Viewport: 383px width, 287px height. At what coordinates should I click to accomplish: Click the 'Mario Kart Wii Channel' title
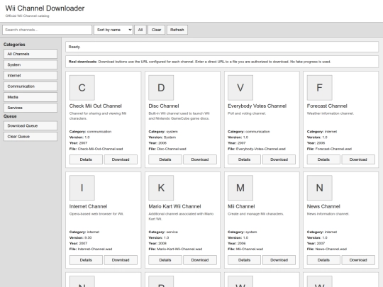(174, 206)
